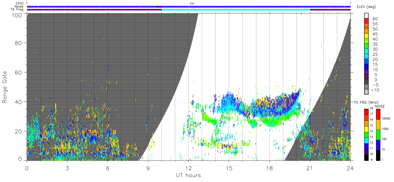Image resolution: width=394 pixels, height=182 pixels.
Task: Click the '10000' label on NOISE legend
Action: click(x=386, y=118)
